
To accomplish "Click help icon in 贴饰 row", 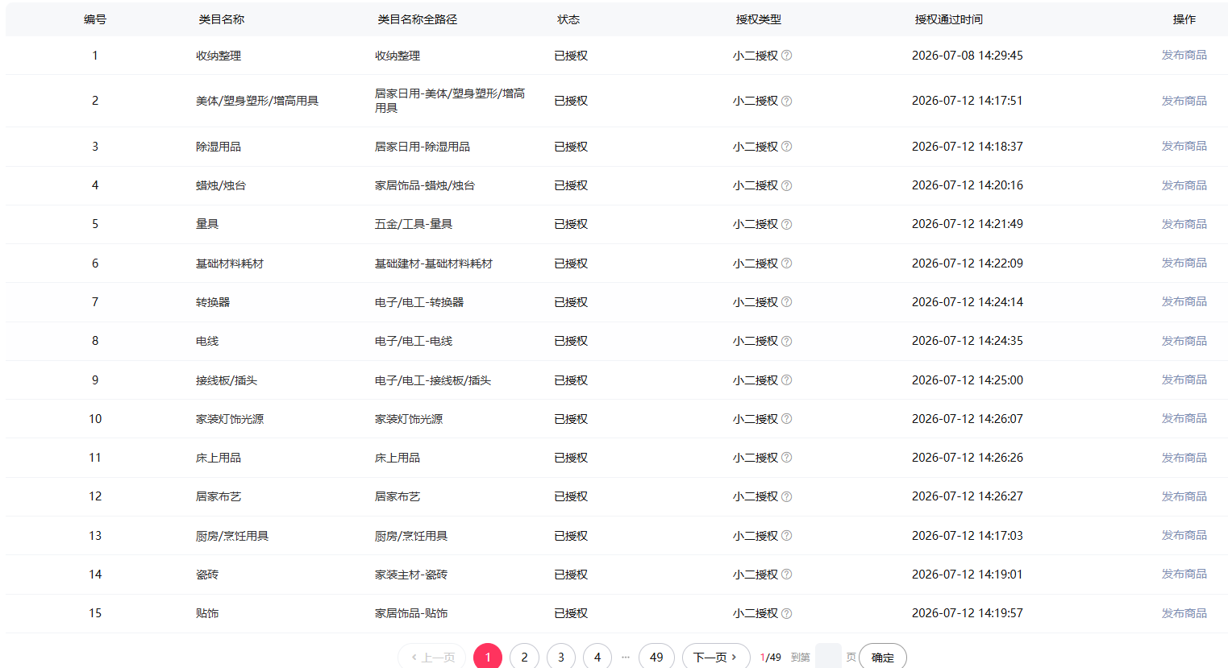I will point(787,613).
